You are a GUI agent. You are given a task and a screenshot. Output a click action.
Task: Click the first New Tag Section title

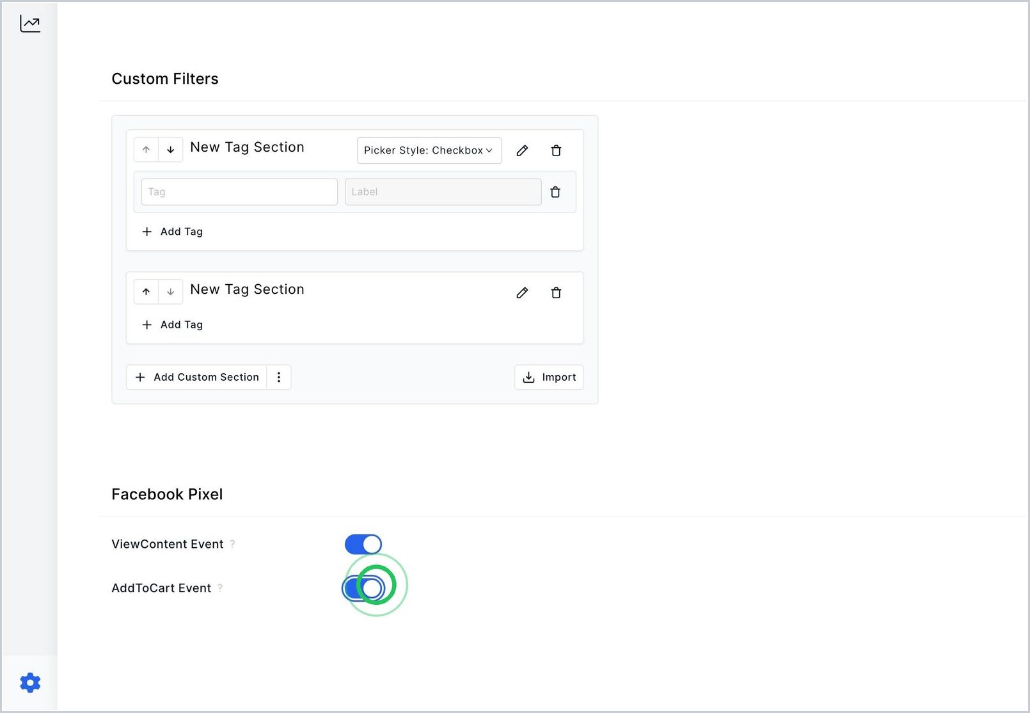247,147
